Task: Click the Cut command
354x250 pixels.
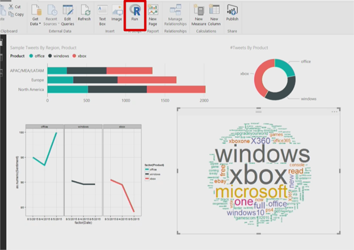Action: pyautogui.click(x=15, y=6)
